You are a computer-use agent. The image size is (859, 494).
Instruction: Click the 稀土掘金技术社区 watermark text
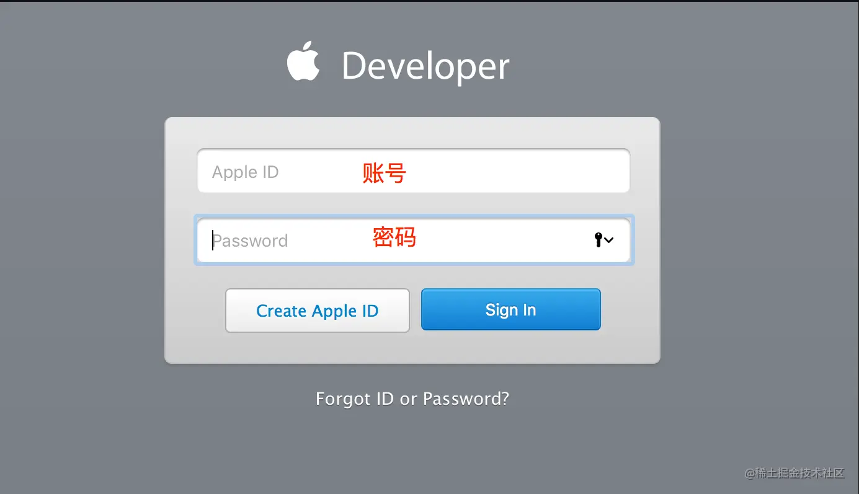pos(800,473)
